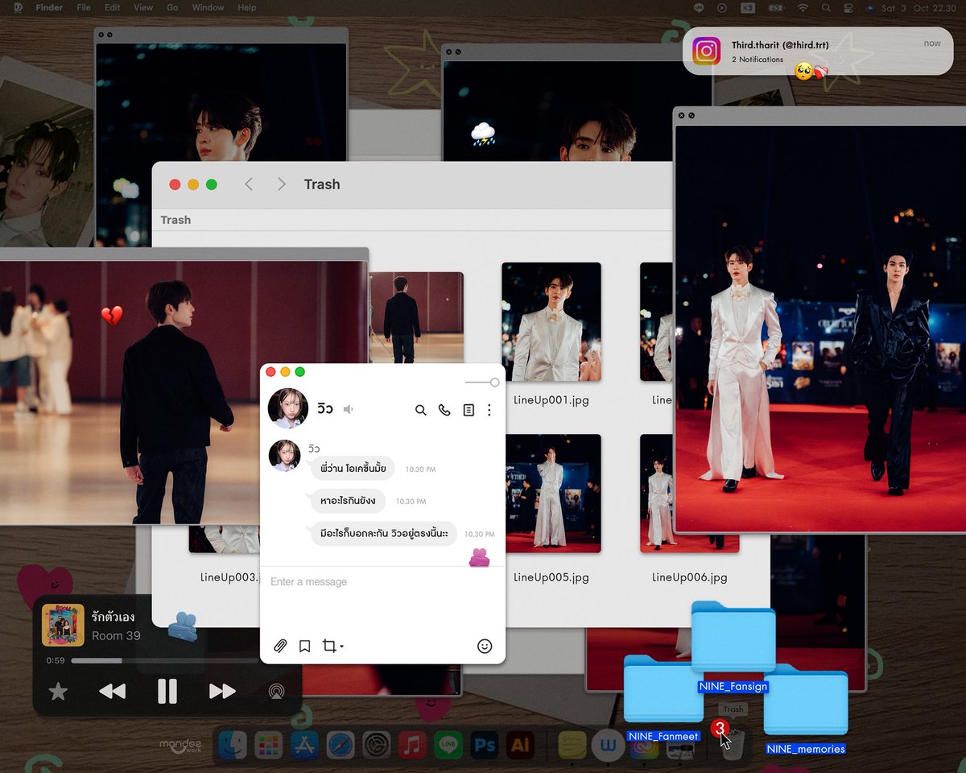
Task: Click the Room 39 album artwork
Action: (63, 625)
